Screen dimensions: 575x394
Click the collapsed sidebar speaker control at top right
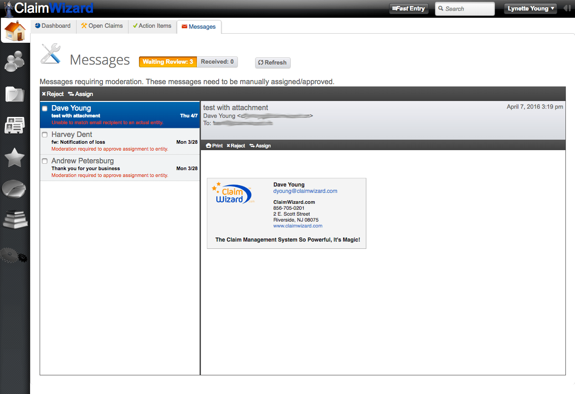point(567,8)
